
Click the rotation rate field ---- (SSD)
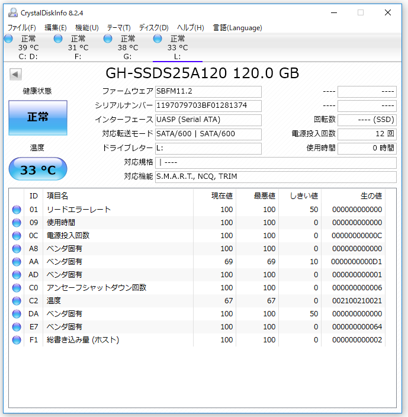pyautogui.click(x=367, y=120)
